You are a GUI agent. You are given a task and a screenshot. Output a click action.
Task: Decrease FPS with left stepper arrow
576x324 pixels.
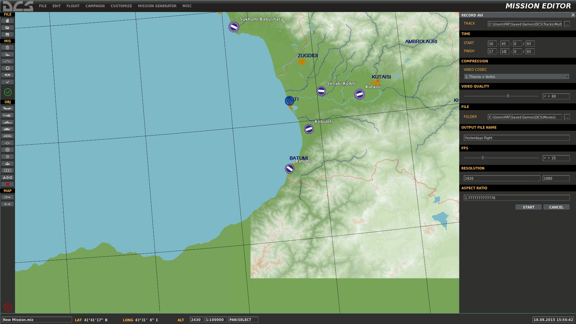pyautogui.click(x=545, y=158)
